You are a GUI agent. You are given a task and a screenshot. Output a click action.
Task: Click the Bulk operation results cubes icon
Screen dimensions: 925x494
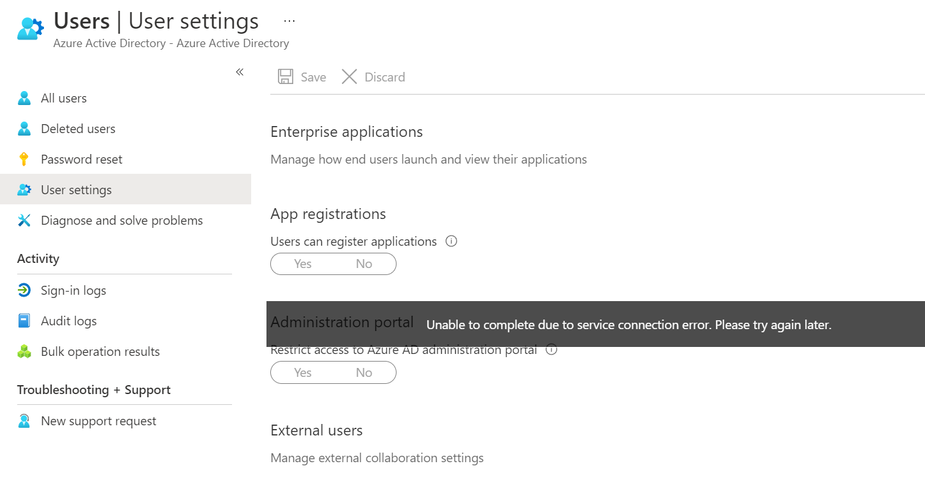click(24, 351)
